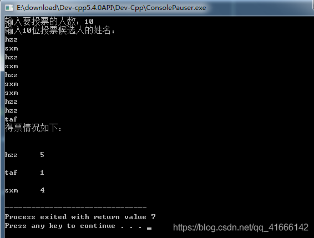Image resolution: width=314 pixels, height=238 pixels.
Task: Click the vote count 1 beside taf
Action: coord(42,173)
